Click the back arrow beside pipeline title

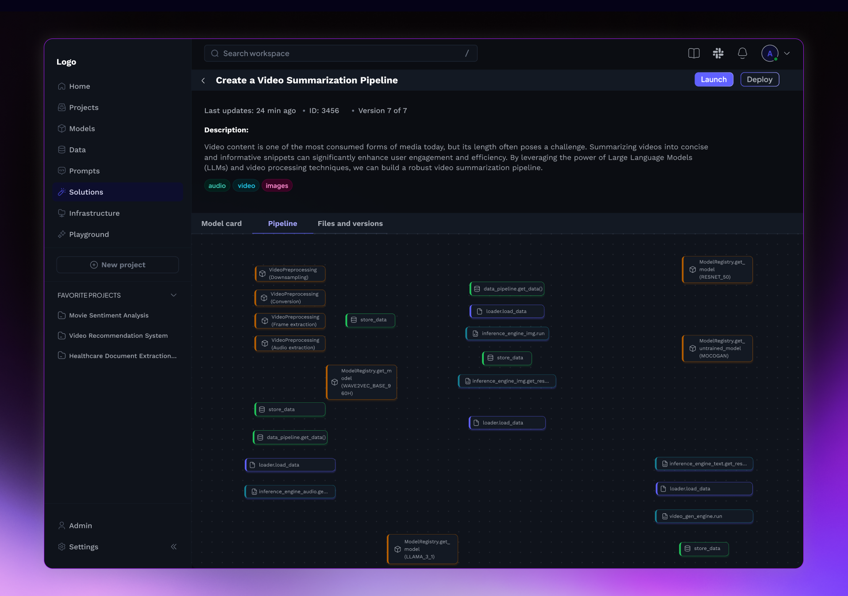click(x=203, y=80)
